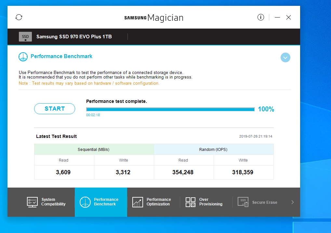
Task: Click the System Compatibility monitor icon
Action: click(32, 202)
